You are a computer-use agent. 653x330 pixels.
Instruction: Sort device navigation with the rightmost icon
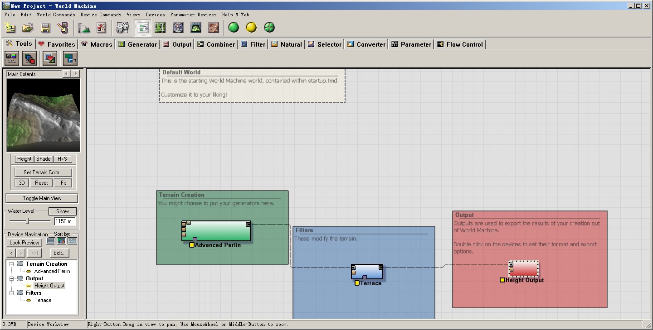tap(73, 241)
